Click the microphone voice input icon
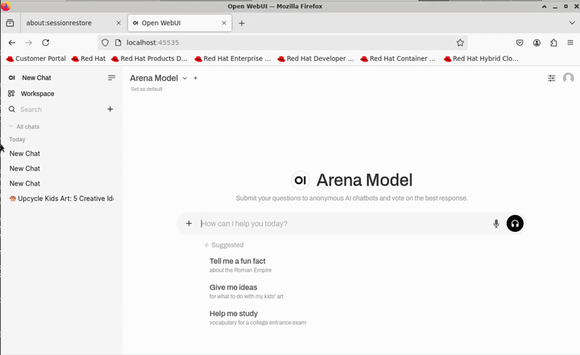580x355 pixels. (496, 224)
